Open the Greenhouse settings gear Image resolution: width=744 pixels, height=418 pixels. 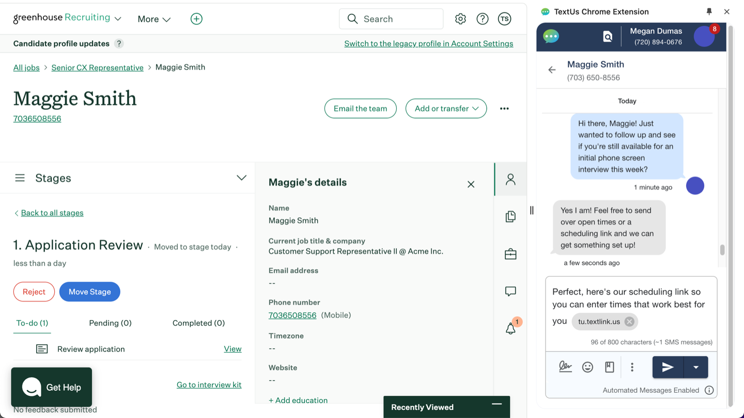(460, 19)
